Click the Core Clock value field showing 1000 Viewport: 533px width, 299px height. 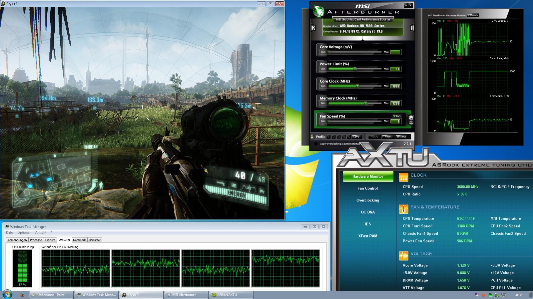(x=395, y=86)
